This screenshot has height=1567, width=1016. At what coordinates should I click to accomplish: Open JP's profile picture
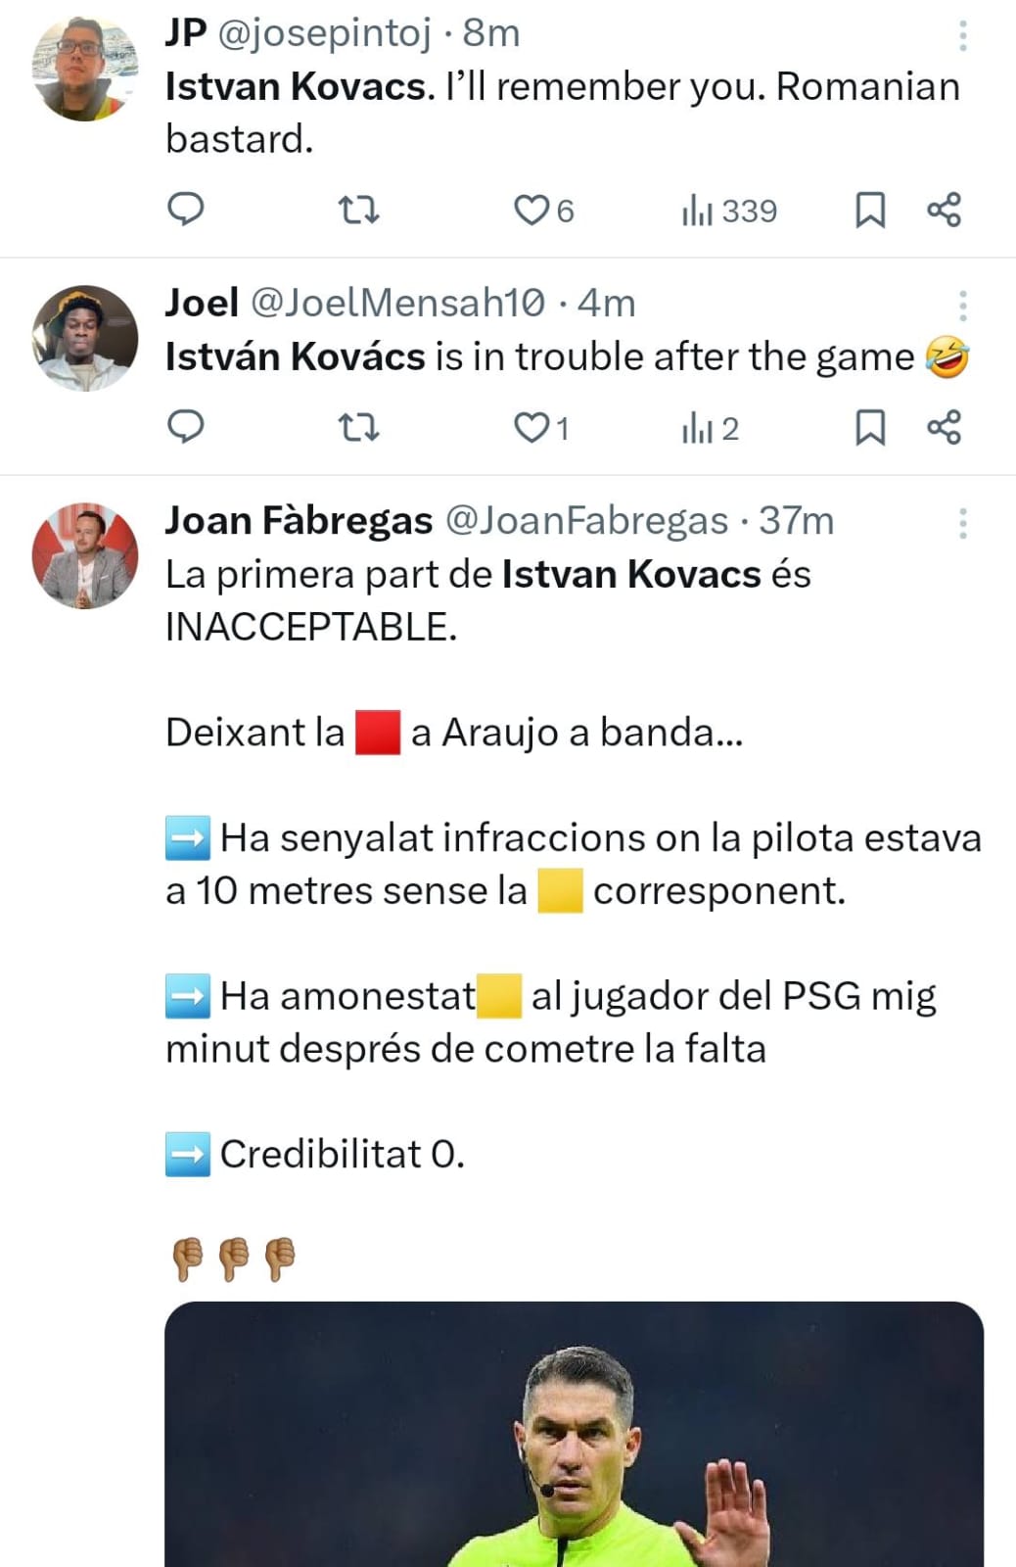click(85, 69)
